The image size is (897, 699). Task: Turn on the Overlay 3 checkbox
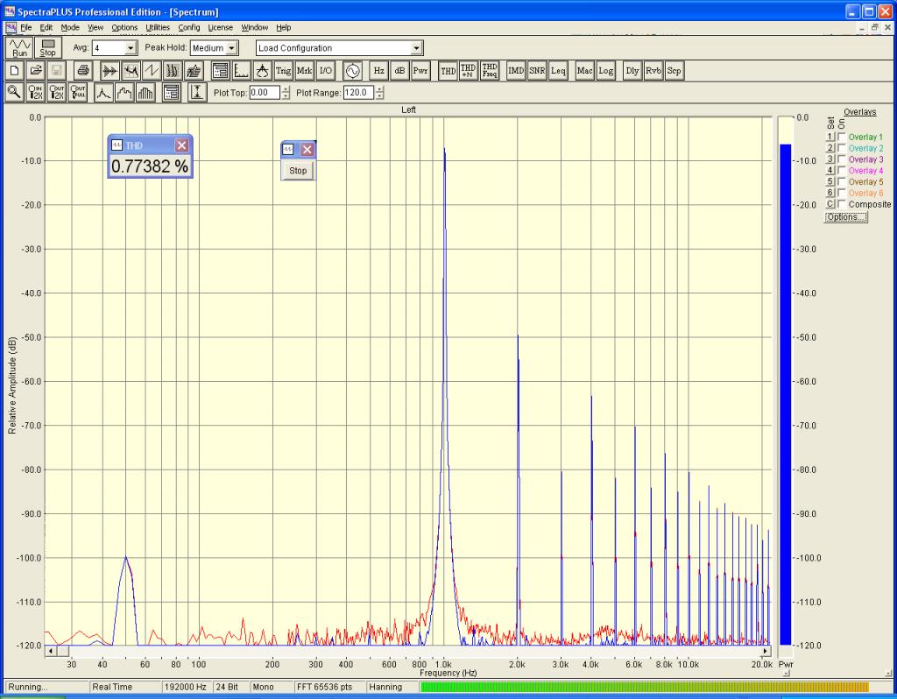842,159
